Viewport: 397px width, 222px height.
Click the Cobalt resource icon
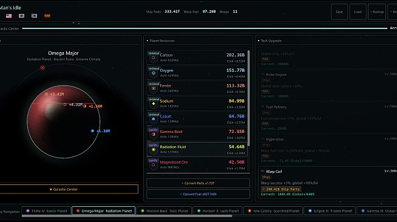[x=154, y=119]
